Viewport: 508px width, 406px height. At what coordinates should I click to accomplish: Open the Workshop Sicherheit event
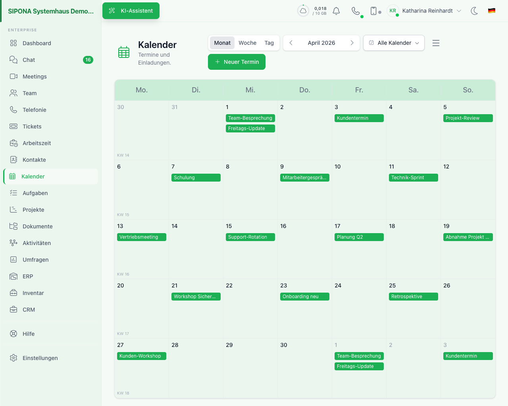click(x=196, y=297)
